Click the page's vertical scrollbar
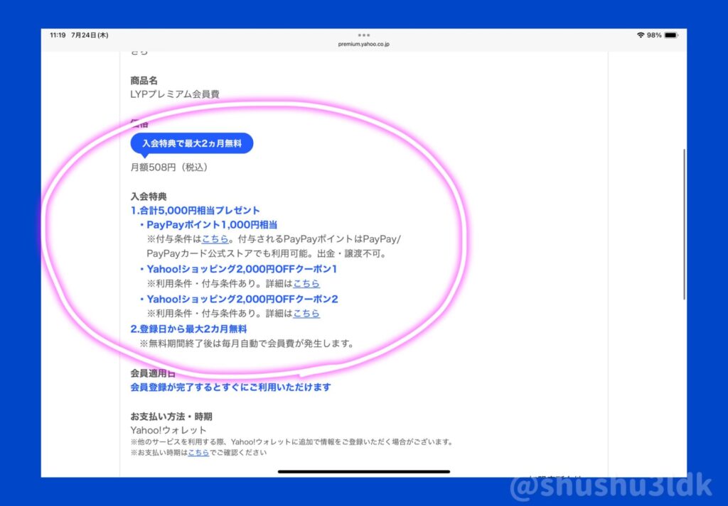728x506 pixels. coord(684,224)
